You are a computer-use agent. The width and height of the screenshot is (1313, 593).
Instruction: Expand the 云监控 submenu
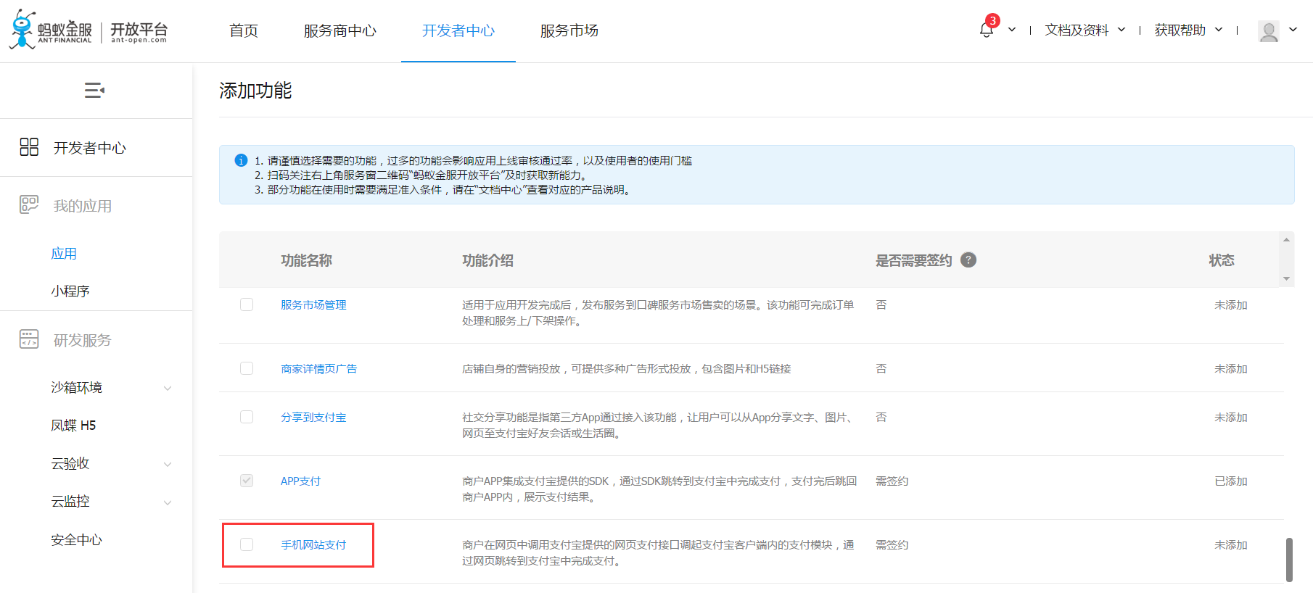[168, 502]
